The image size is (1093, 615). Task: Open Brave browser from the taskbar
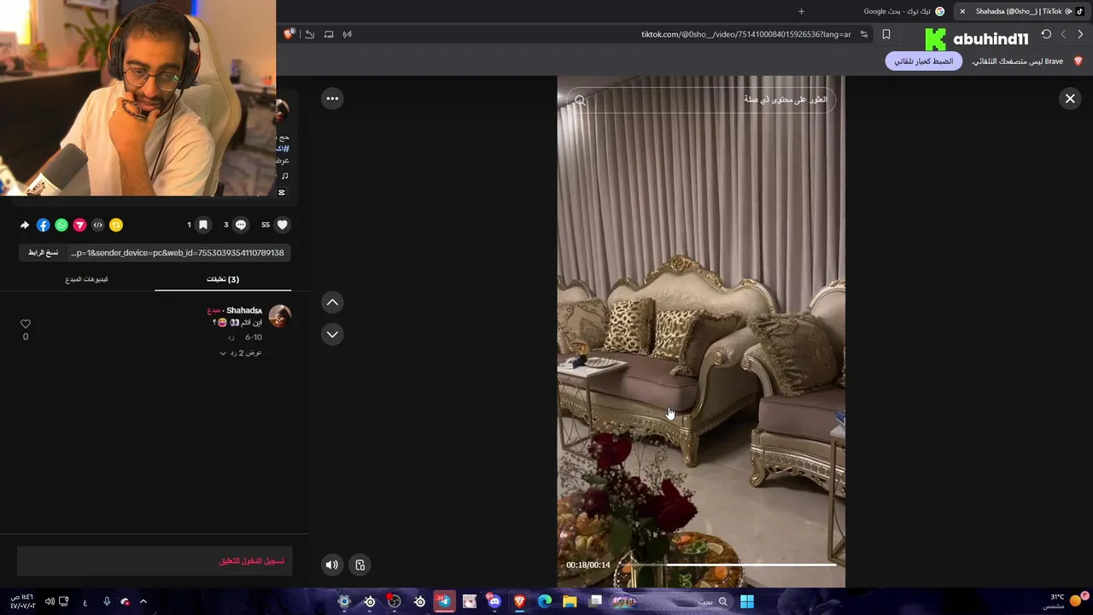[519, 601]
